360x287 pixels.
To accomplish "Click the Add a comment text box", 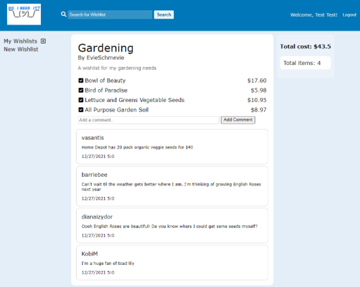I will [148, 120].
